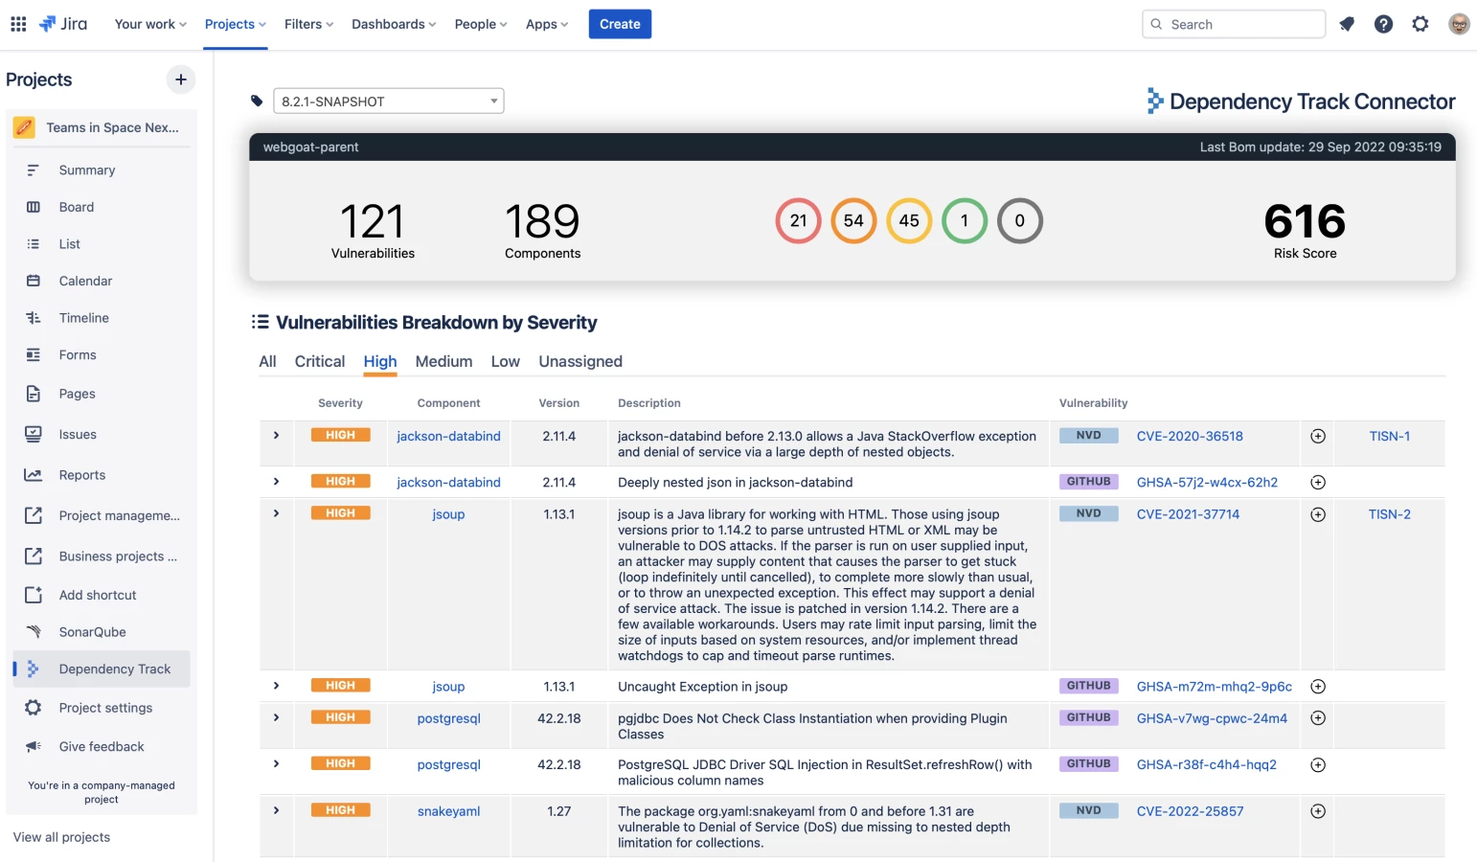Click the Jira logo
This screenshot has width=1477, height=862.
click(63, 24)
